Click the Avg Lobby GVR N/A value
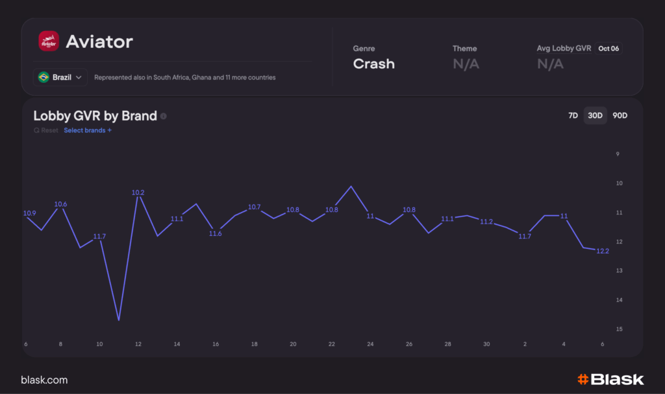 (550, 64)
